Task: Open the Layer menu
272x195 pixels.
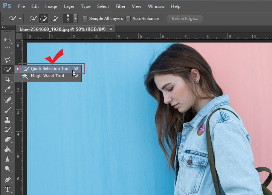Action: point(69,6)
